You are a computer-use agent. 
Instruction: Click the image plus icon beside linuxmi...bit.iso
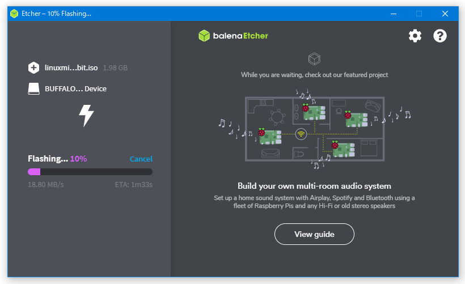tap(33, 67)
